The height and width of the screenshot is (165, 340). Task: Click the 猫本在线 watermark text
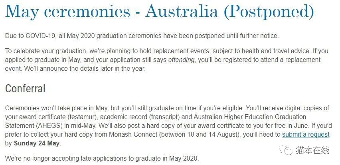tap(312, 151)
